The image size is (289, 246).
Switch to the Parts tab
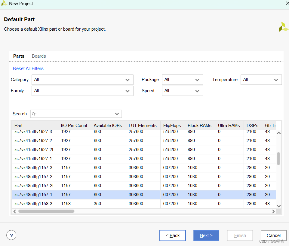[19, 56]
